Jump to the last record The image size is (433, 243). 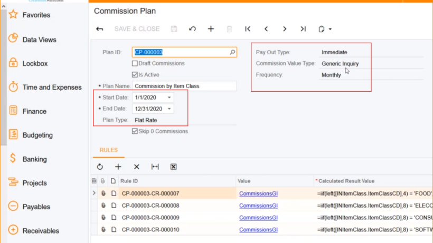303,29
